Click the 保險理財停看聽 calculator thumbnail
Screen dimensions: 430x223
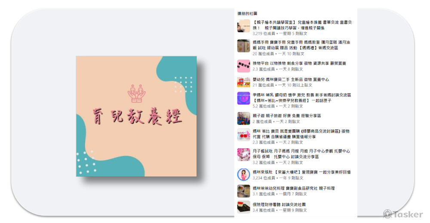(x=243, y=207)
